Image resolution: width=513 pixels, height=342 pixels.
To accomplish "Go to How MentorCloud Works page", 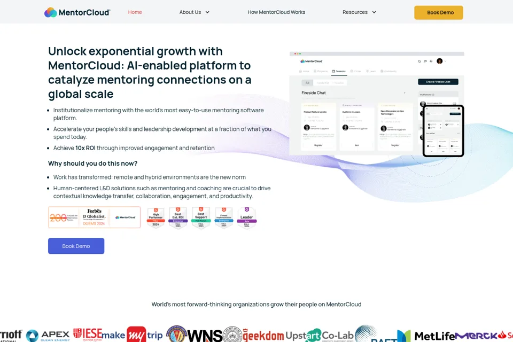I will (276, 12).
